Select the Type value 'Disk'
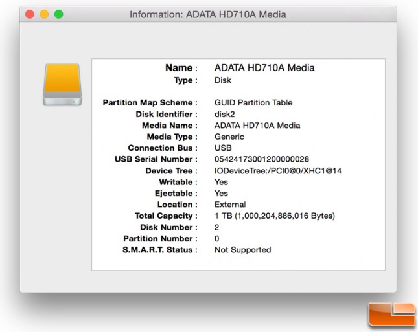 click(x=223, y=80)
